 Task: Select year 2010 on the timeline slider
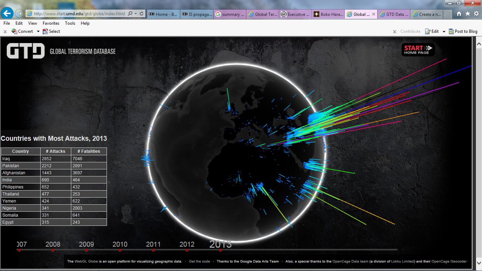point(120,251)
